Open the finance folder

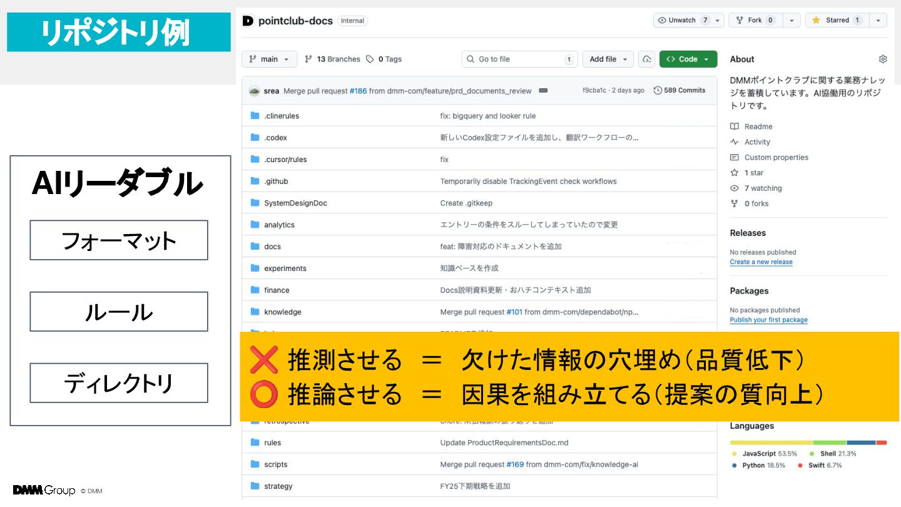pyautogui.click(x=277, y=290)
